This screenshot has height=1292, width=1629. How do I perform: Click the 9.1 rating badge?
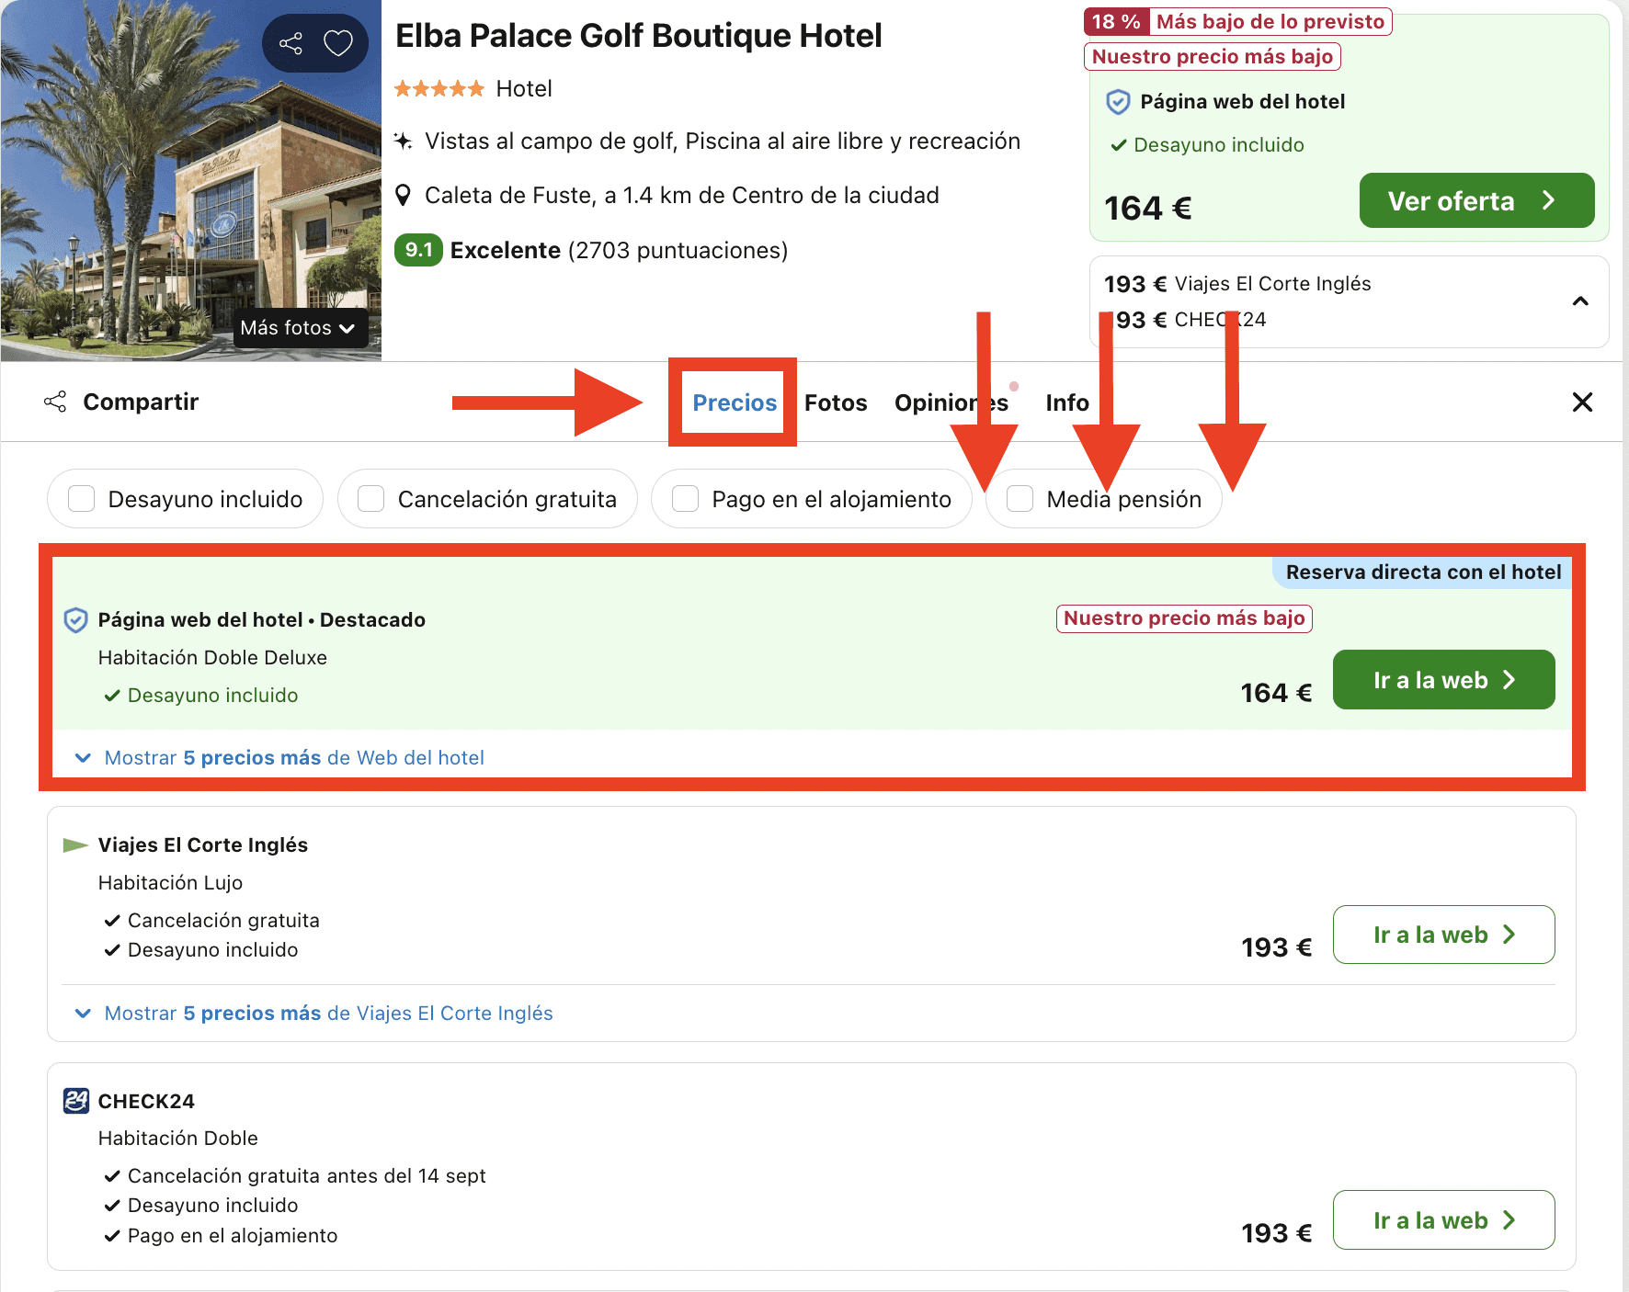pos(418,250)
